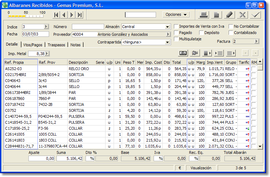Check RM box in C0752 row
Screen dimensions: 270x177
[x=254, y=110]
